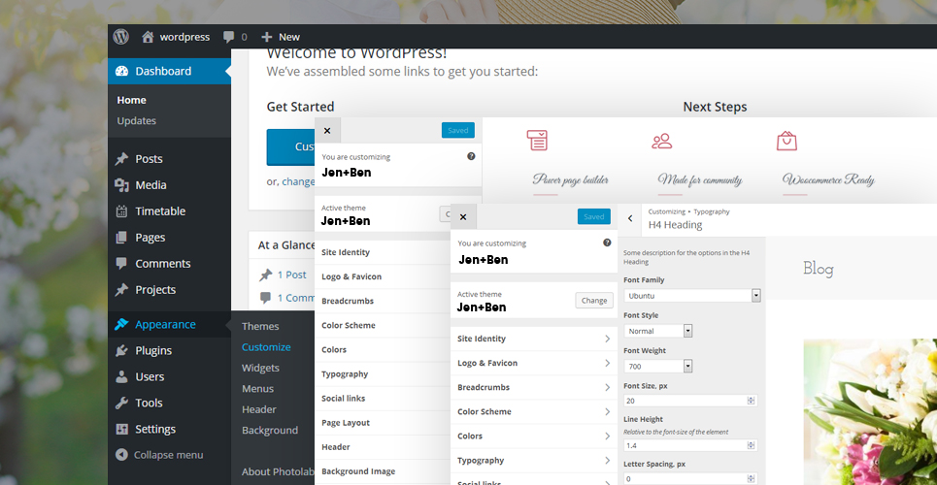The image size is (937, 485).
Task: Click the Timetable calendar icon
Action: pos(122,211)
